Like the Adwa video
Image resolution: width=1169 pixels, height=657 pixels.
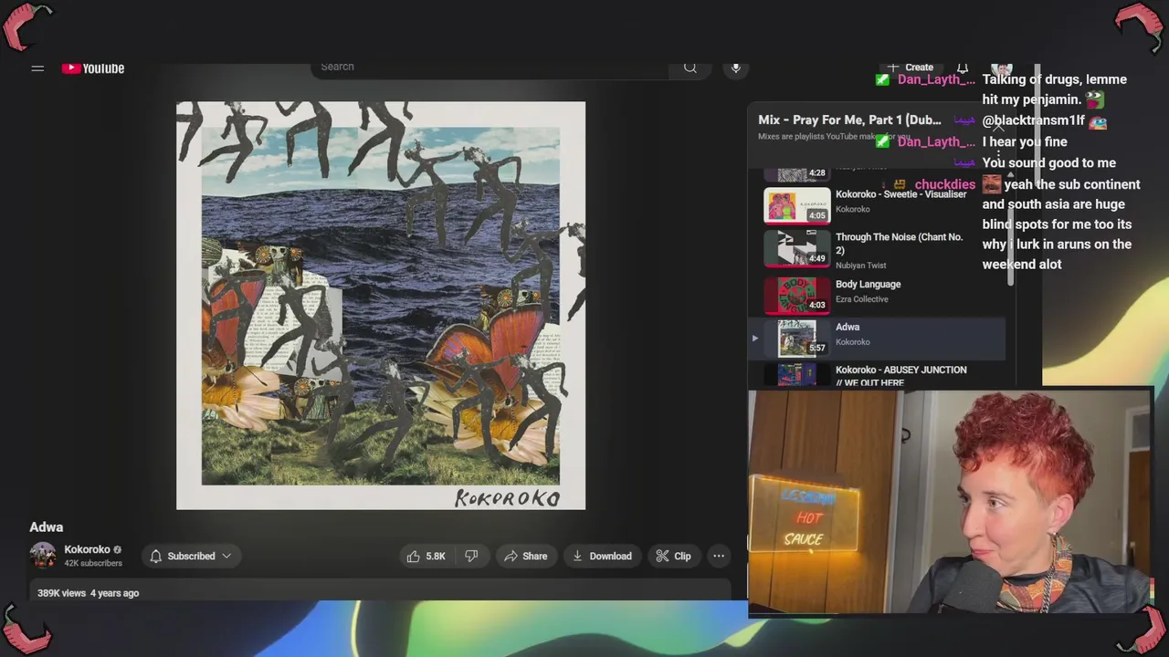426,556
